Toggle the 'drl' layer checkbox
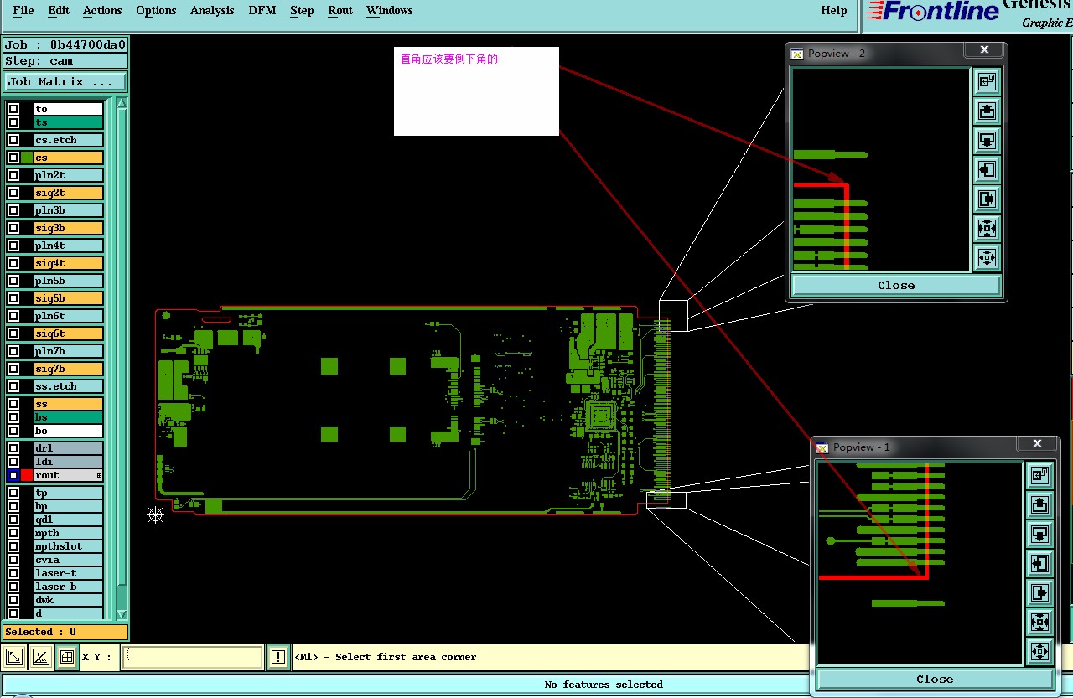 (13, 448)
